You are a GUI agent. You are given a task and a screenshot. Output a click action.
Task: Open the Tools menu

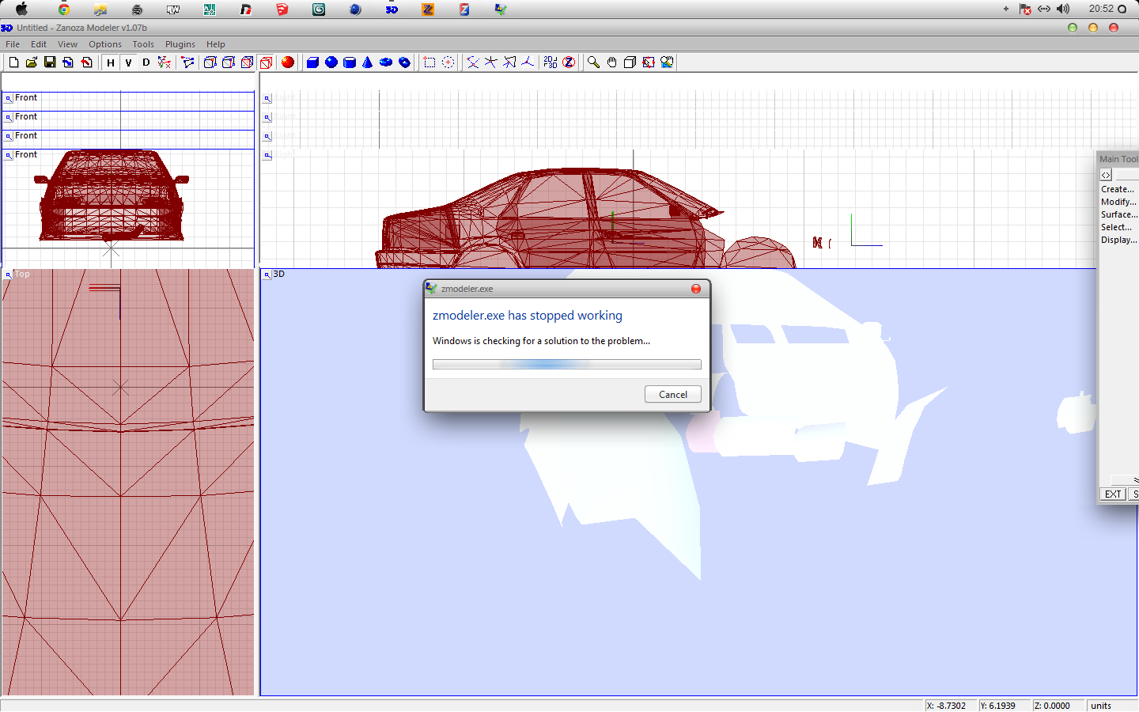(x=143, y=44)
